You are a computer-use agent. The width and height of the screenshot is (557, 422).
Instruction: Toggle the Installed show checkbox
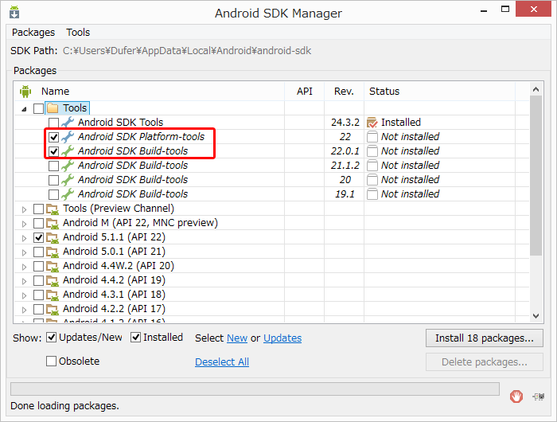tap(136, 337)
